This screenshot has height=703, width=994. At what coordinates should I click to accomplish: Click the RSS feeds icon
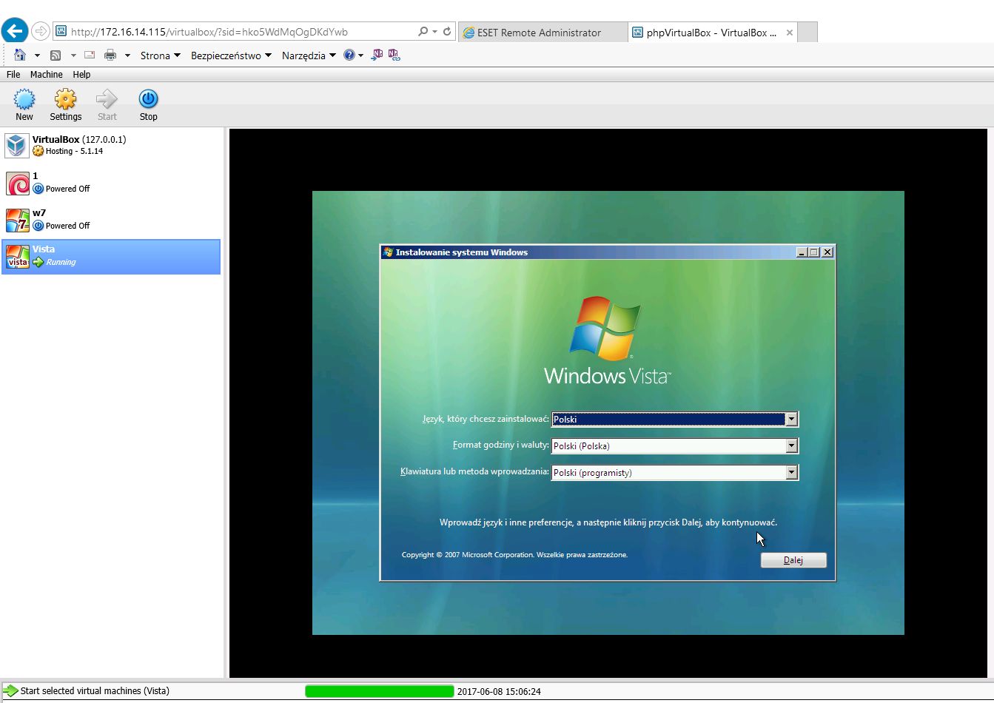(56, 55)
